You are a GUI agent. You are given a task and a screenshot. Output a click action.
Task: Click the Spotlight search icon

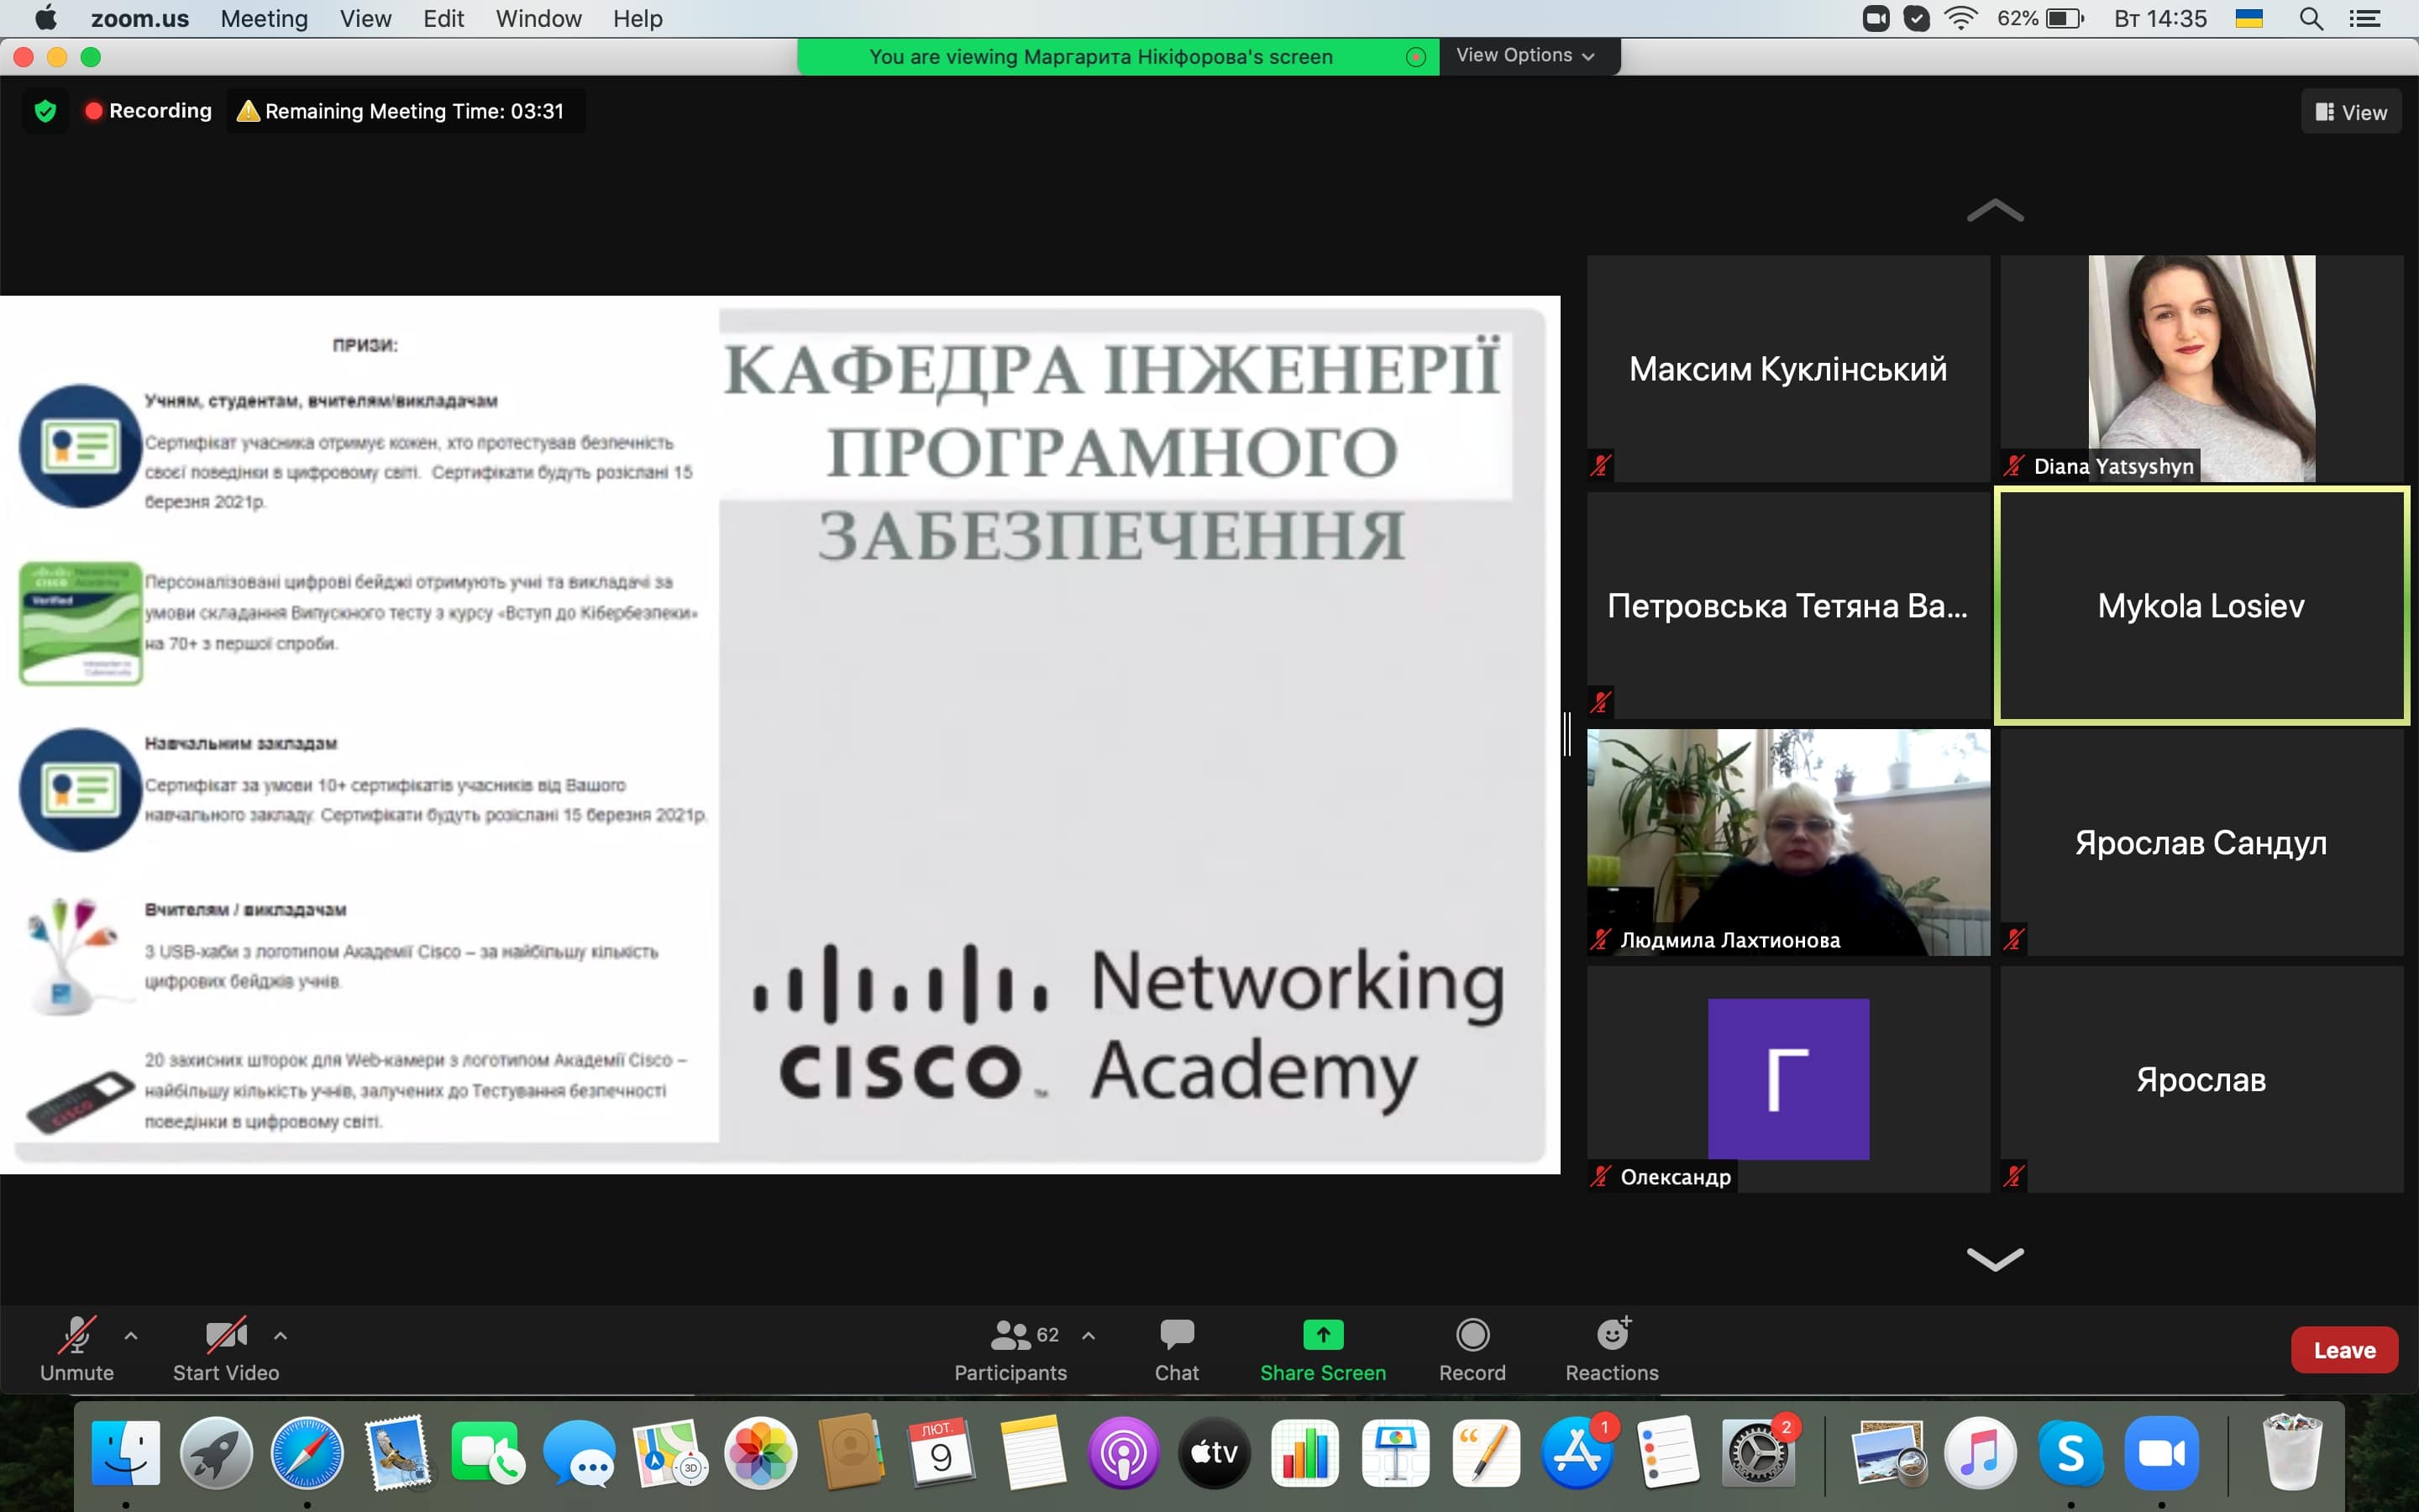[x=2310, y=19]
